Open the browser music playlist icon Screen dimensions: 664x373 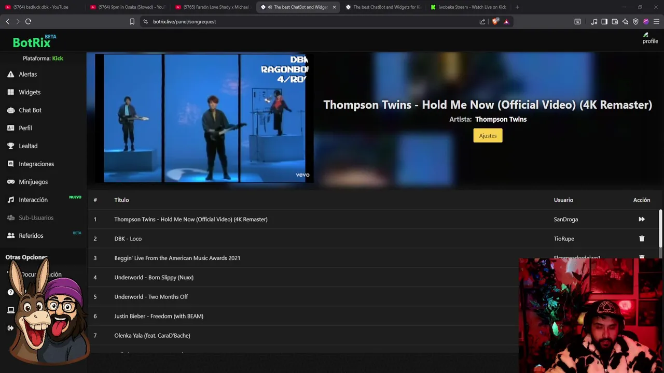point(594,21)
